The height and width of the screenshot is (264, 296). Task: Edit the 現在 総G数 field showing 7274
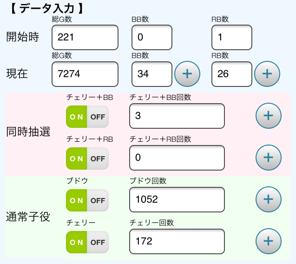click(85, 74)
